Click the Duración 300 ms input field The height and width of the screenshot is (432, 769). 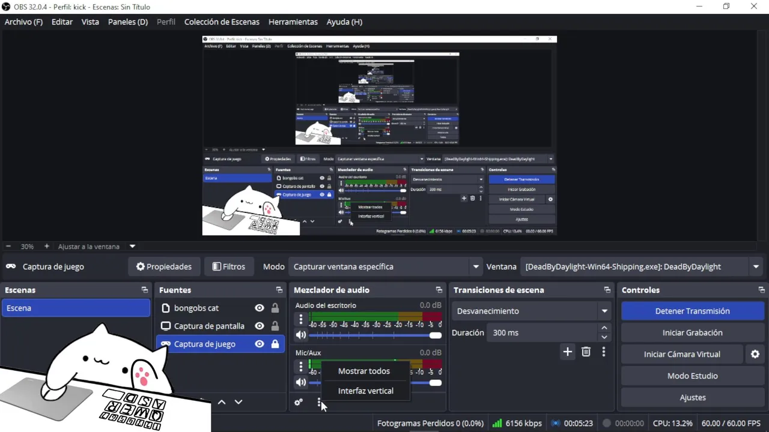tap(543, 332)
